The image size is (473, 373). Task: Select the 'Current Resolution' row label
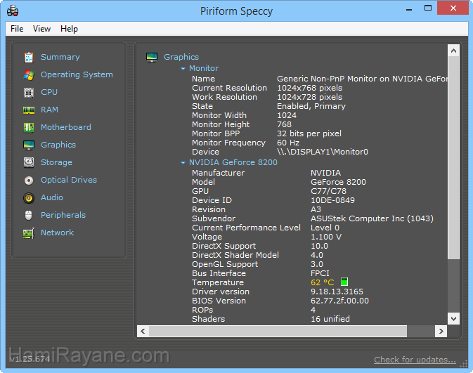229,88
